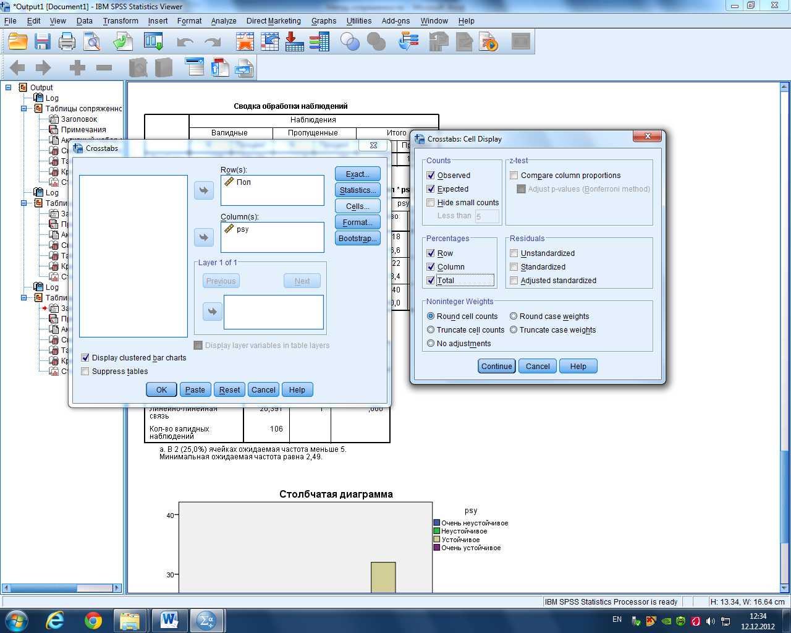Click the Recall recent dialogs icon
Viewport: 791px width, 633px height.
coord(153,42)
